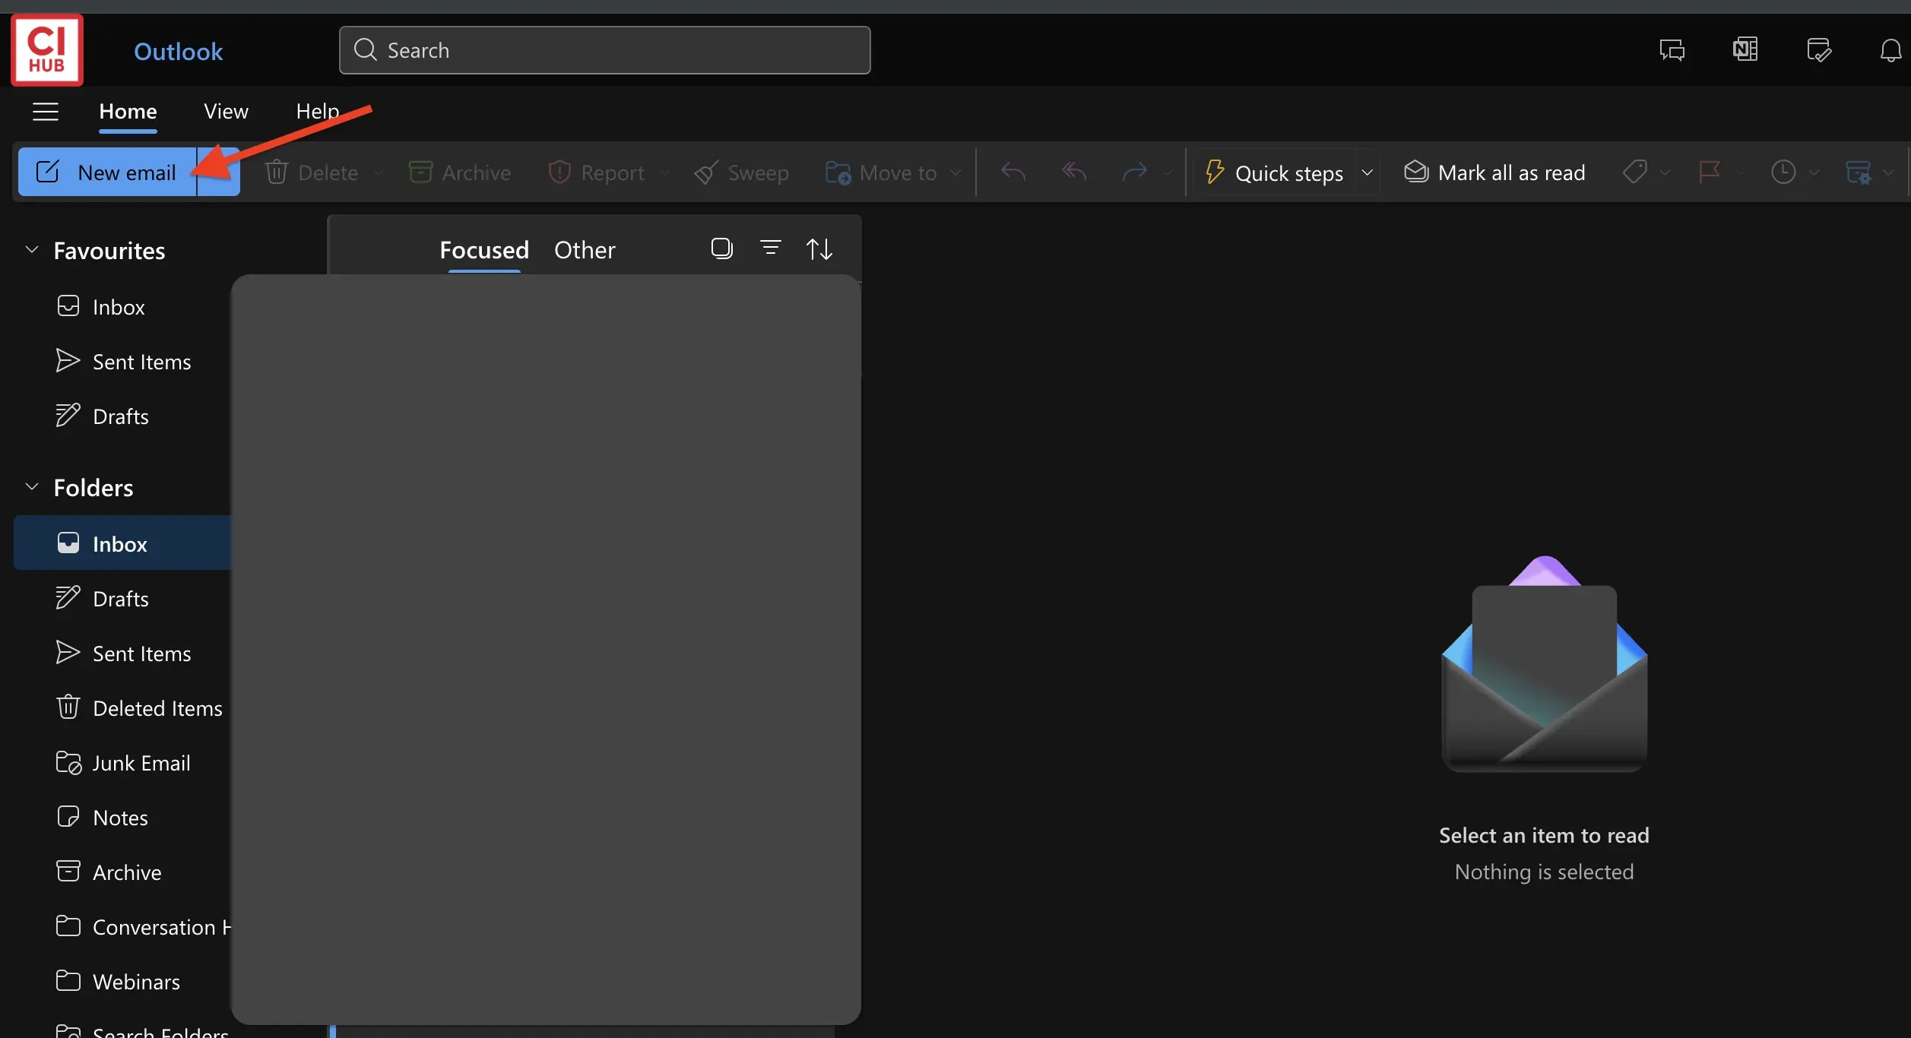Viewport: 1911px width, 1038px height.
Task: Open the My Day calendar-check icon
Action: (1819, 50)
